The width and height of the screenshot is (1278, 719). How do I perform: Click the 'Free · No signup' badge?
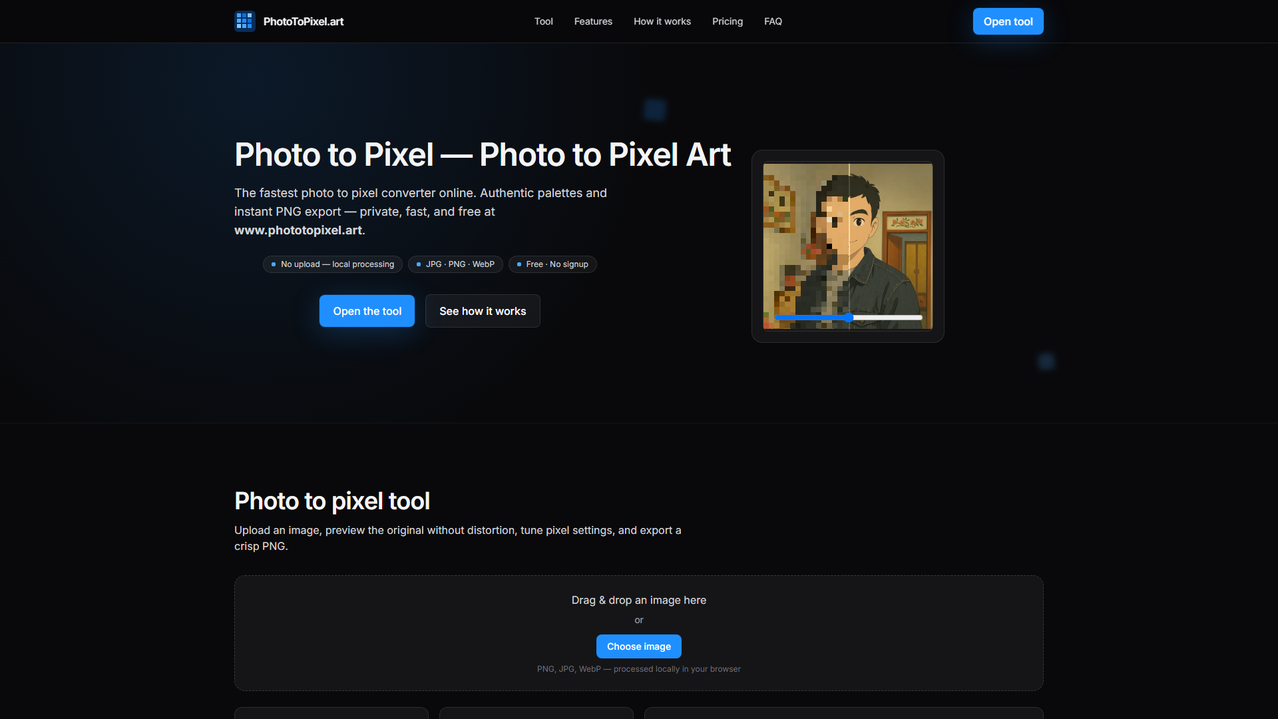(x=552, y=264)
